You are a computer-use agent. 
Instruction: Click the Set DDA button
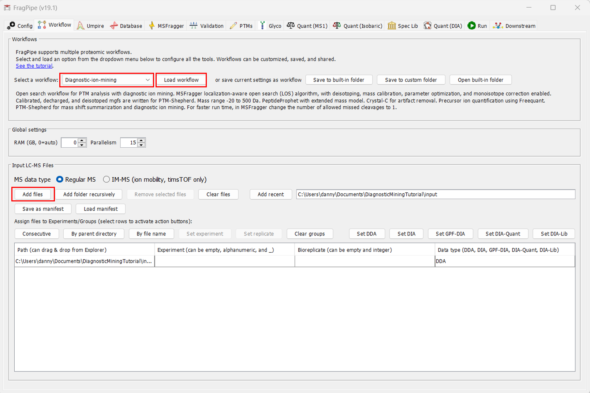pos(366,234)
